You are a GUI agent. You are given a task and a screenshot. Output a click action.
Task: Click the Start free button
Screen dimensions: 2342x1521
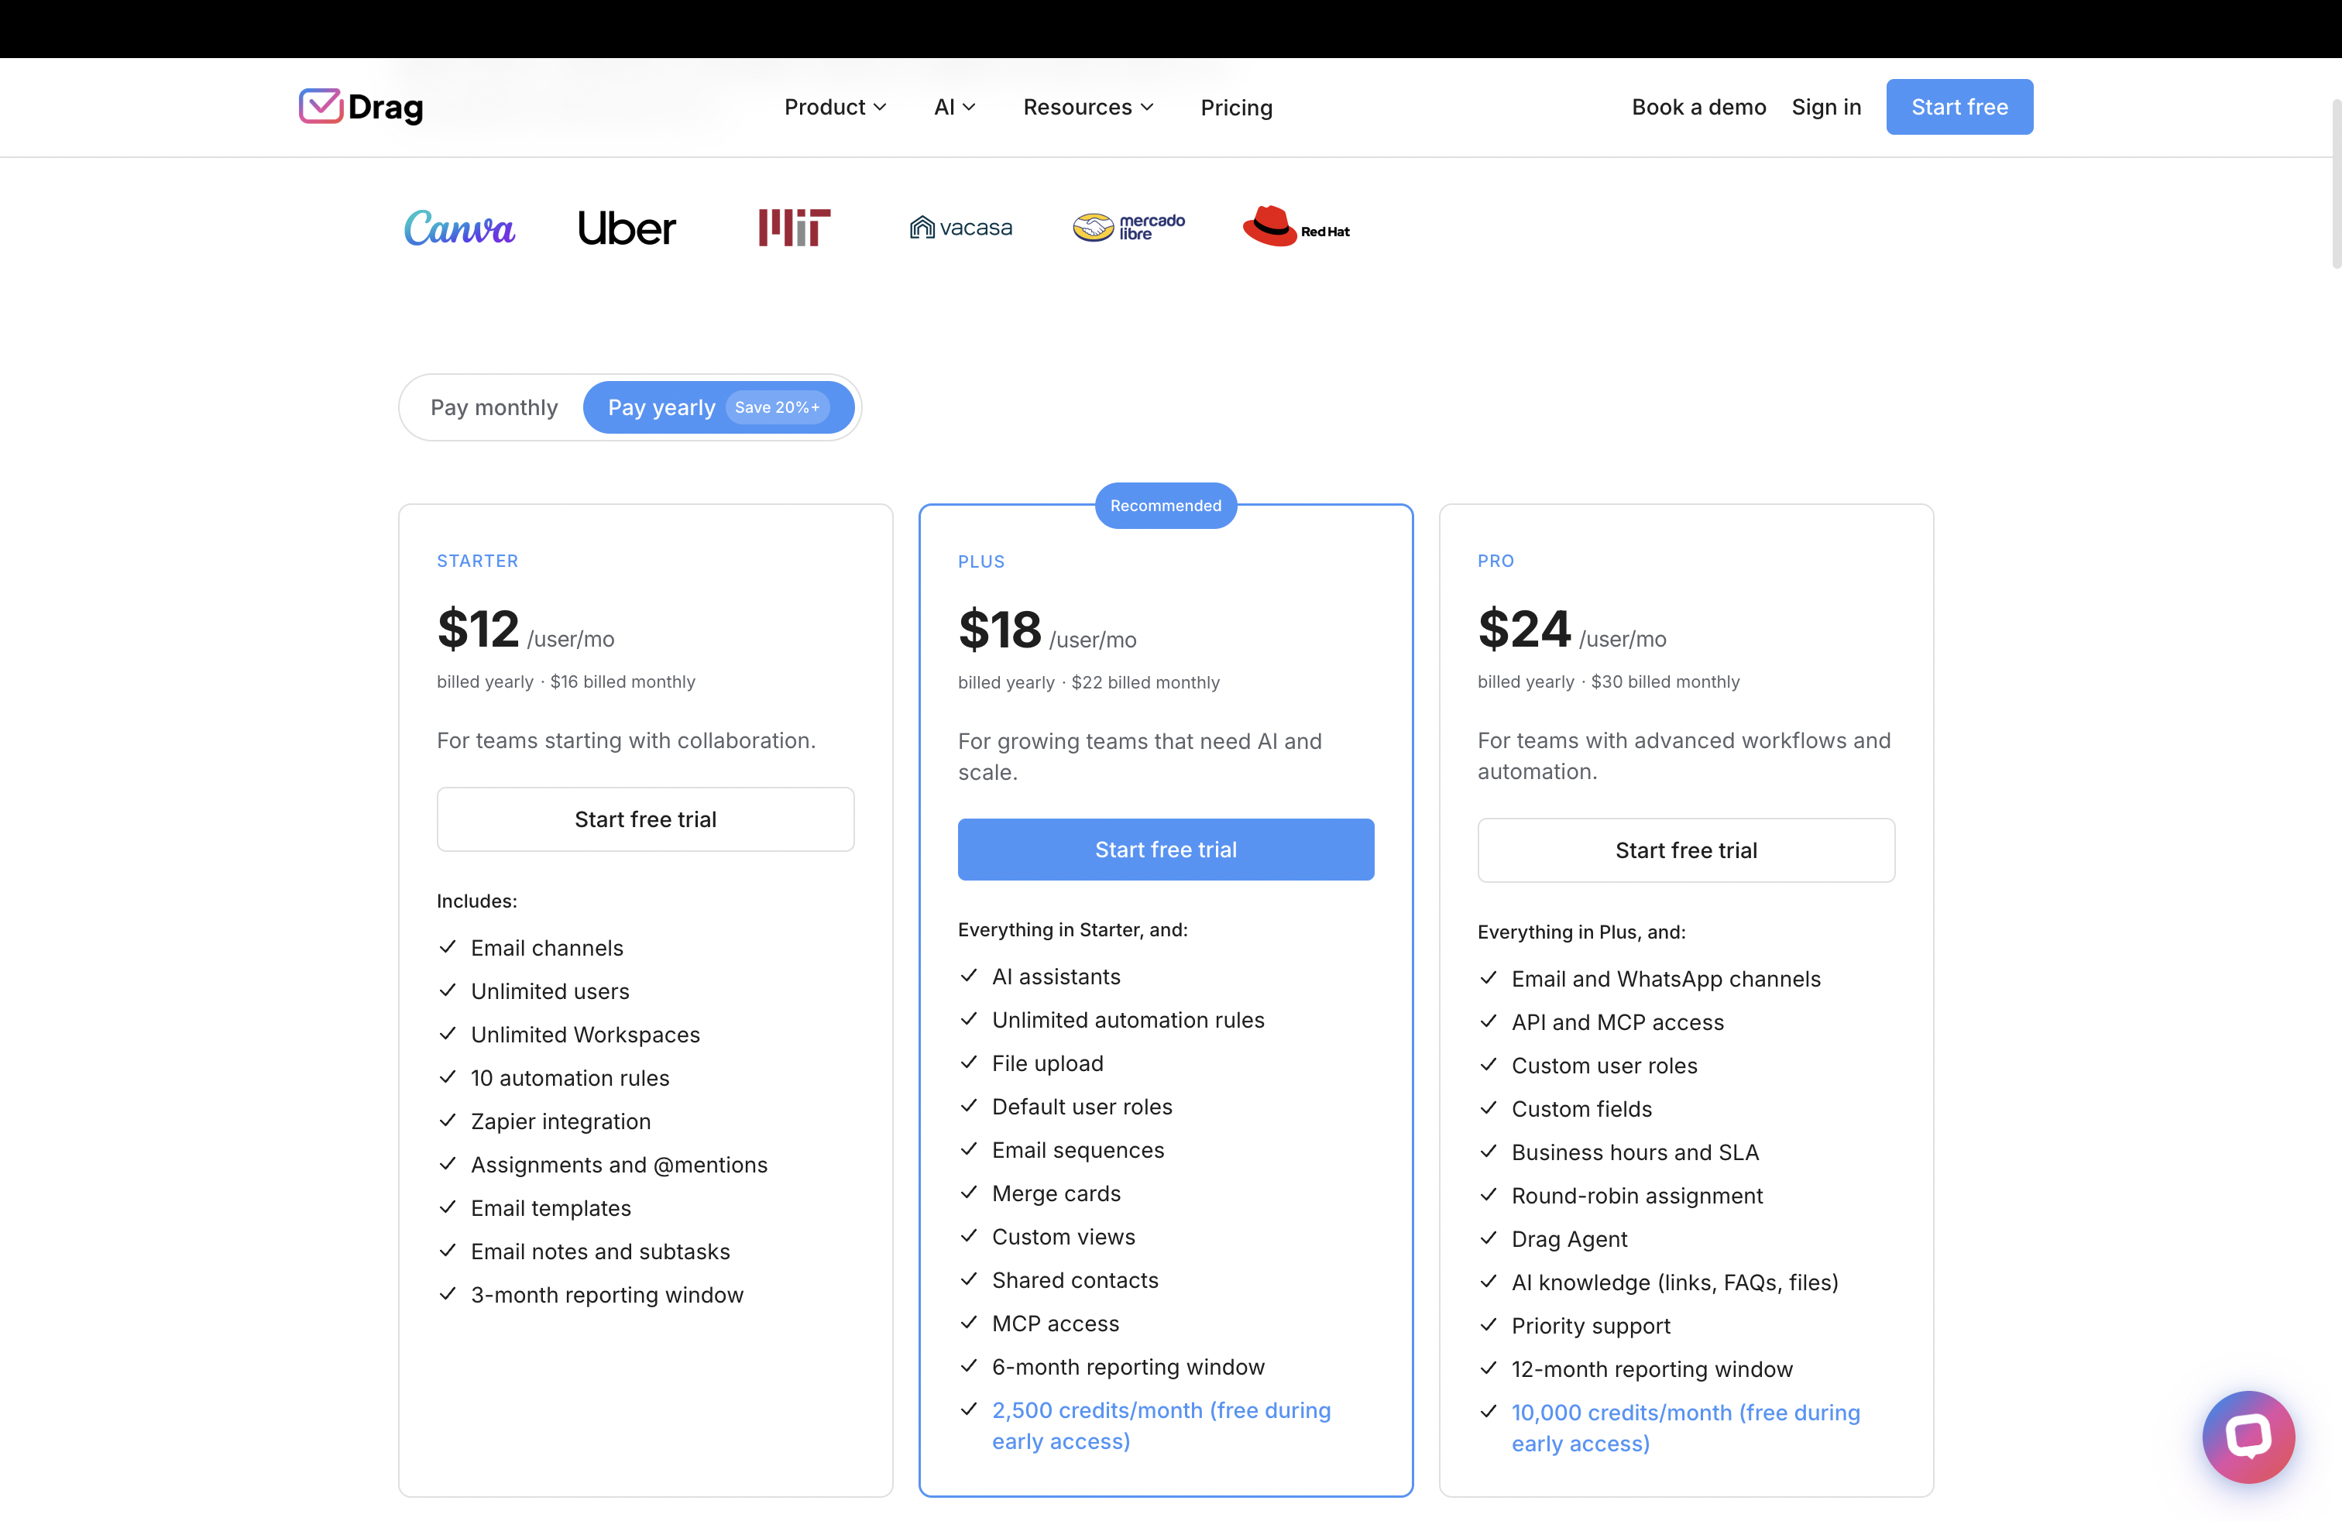(1959, 107)
